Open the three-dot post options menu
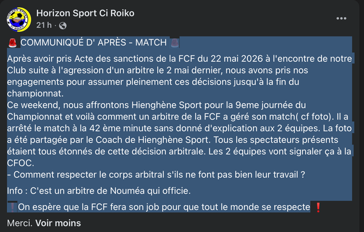364x232 pixels. point(341,18)
